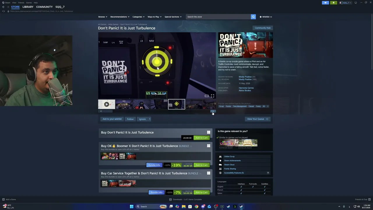373x210 pixels.
Task: Open the announcements megaphone icon
Action: click(x=326, y=3)
